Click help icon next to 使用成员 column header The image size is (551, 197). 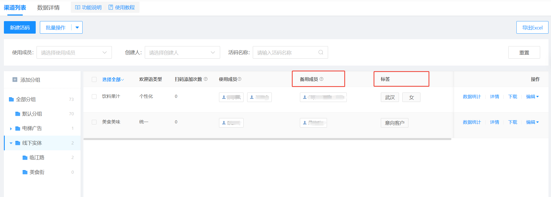[x=239, y=79]
